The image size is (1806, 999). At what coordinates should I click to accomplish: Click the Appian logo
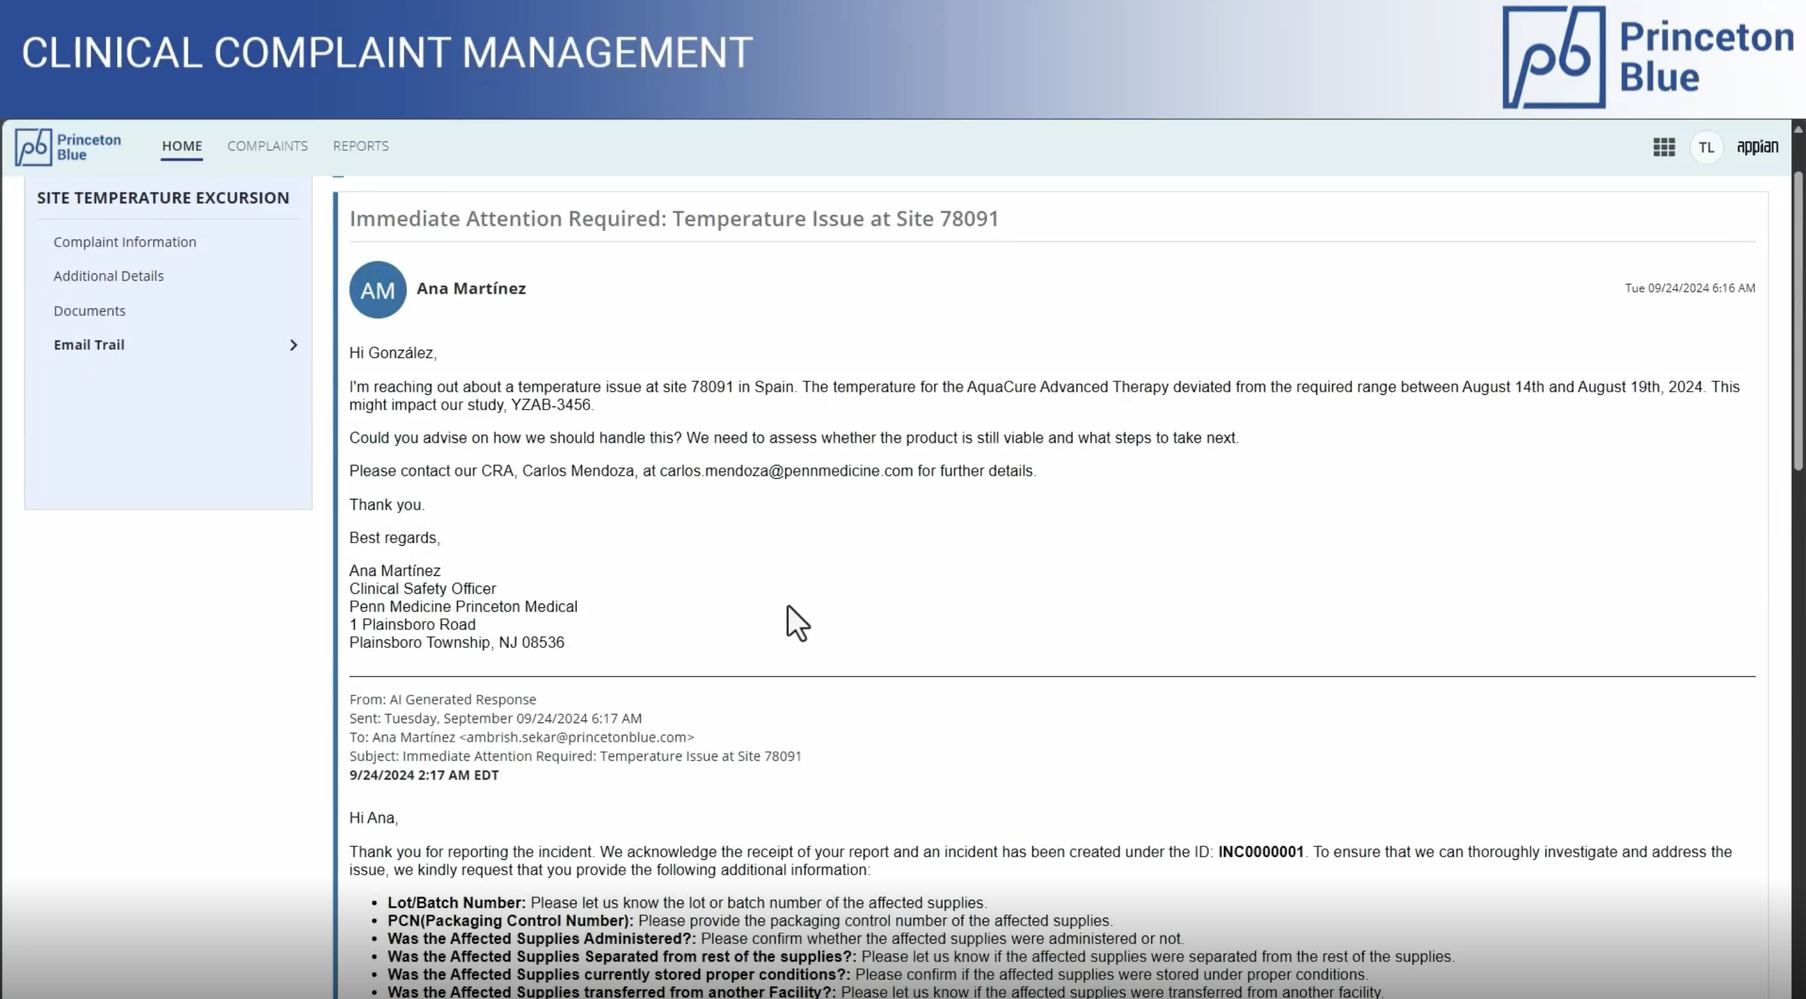(x=1757, y=147)
